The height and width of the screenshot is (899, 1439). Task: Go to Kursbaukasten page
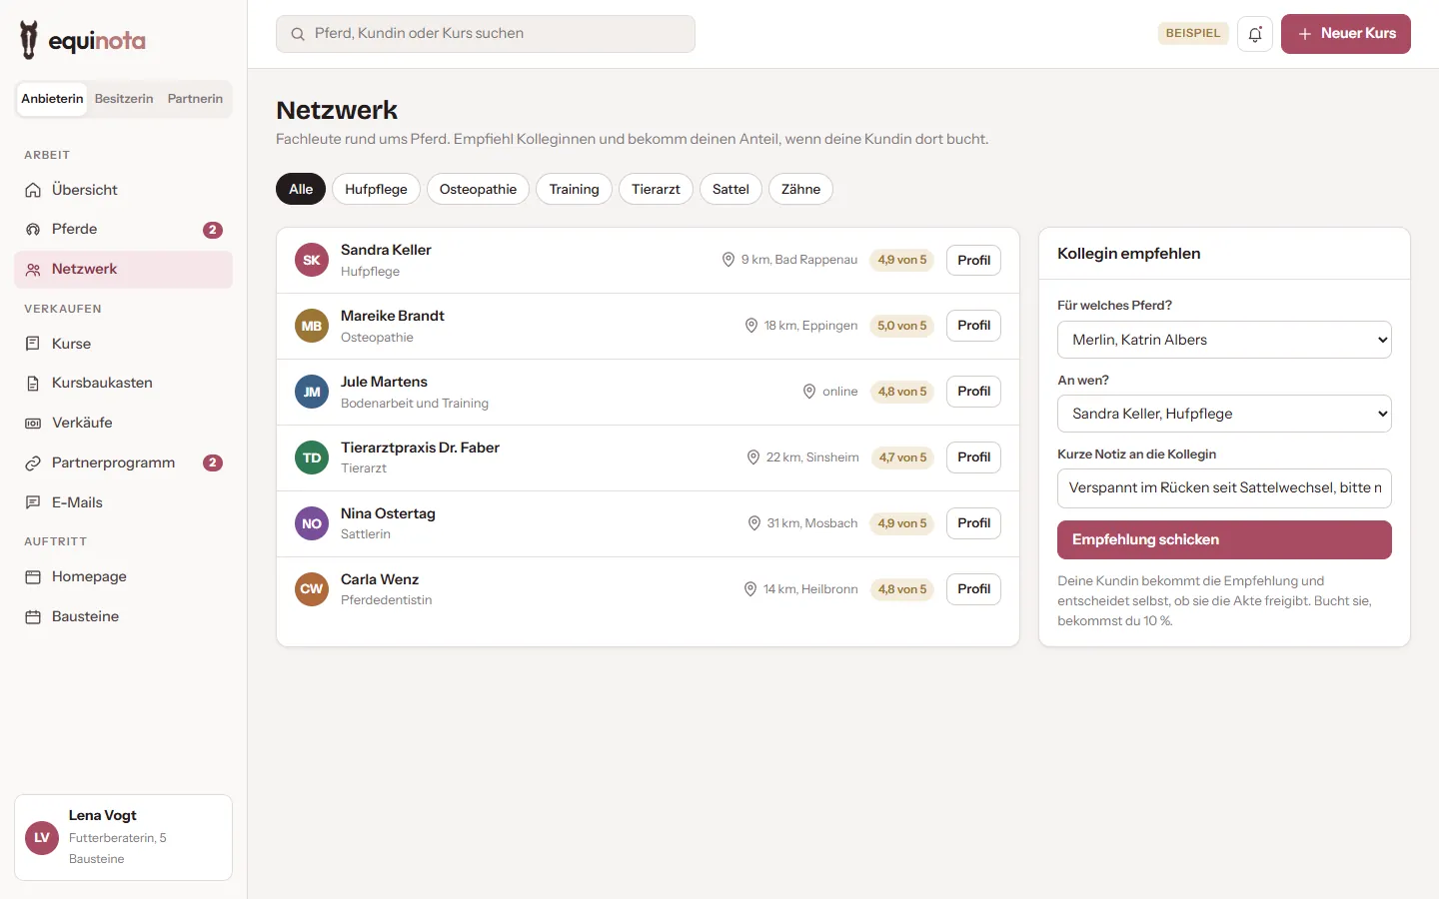point(124,384)
